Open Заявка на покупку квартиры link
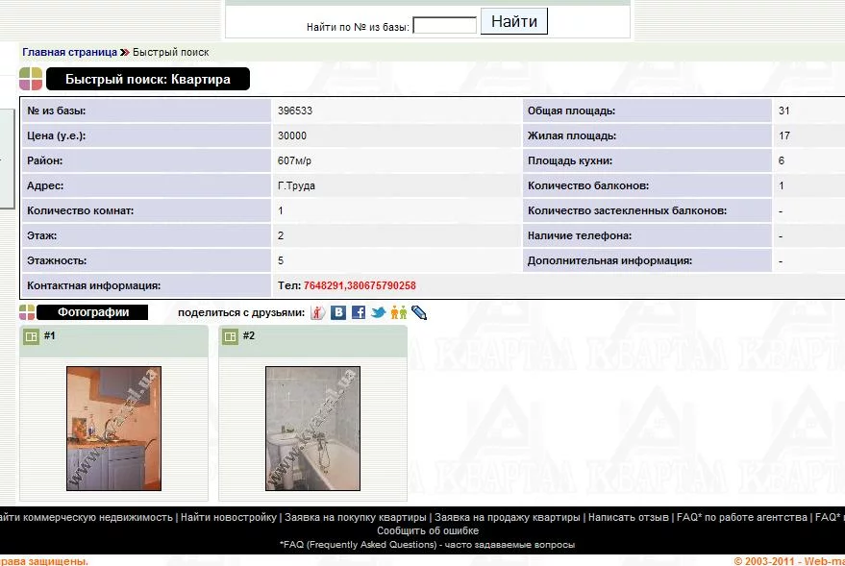Screen dimensions: 845x566 pyautogui.click(x=355, y=517)
